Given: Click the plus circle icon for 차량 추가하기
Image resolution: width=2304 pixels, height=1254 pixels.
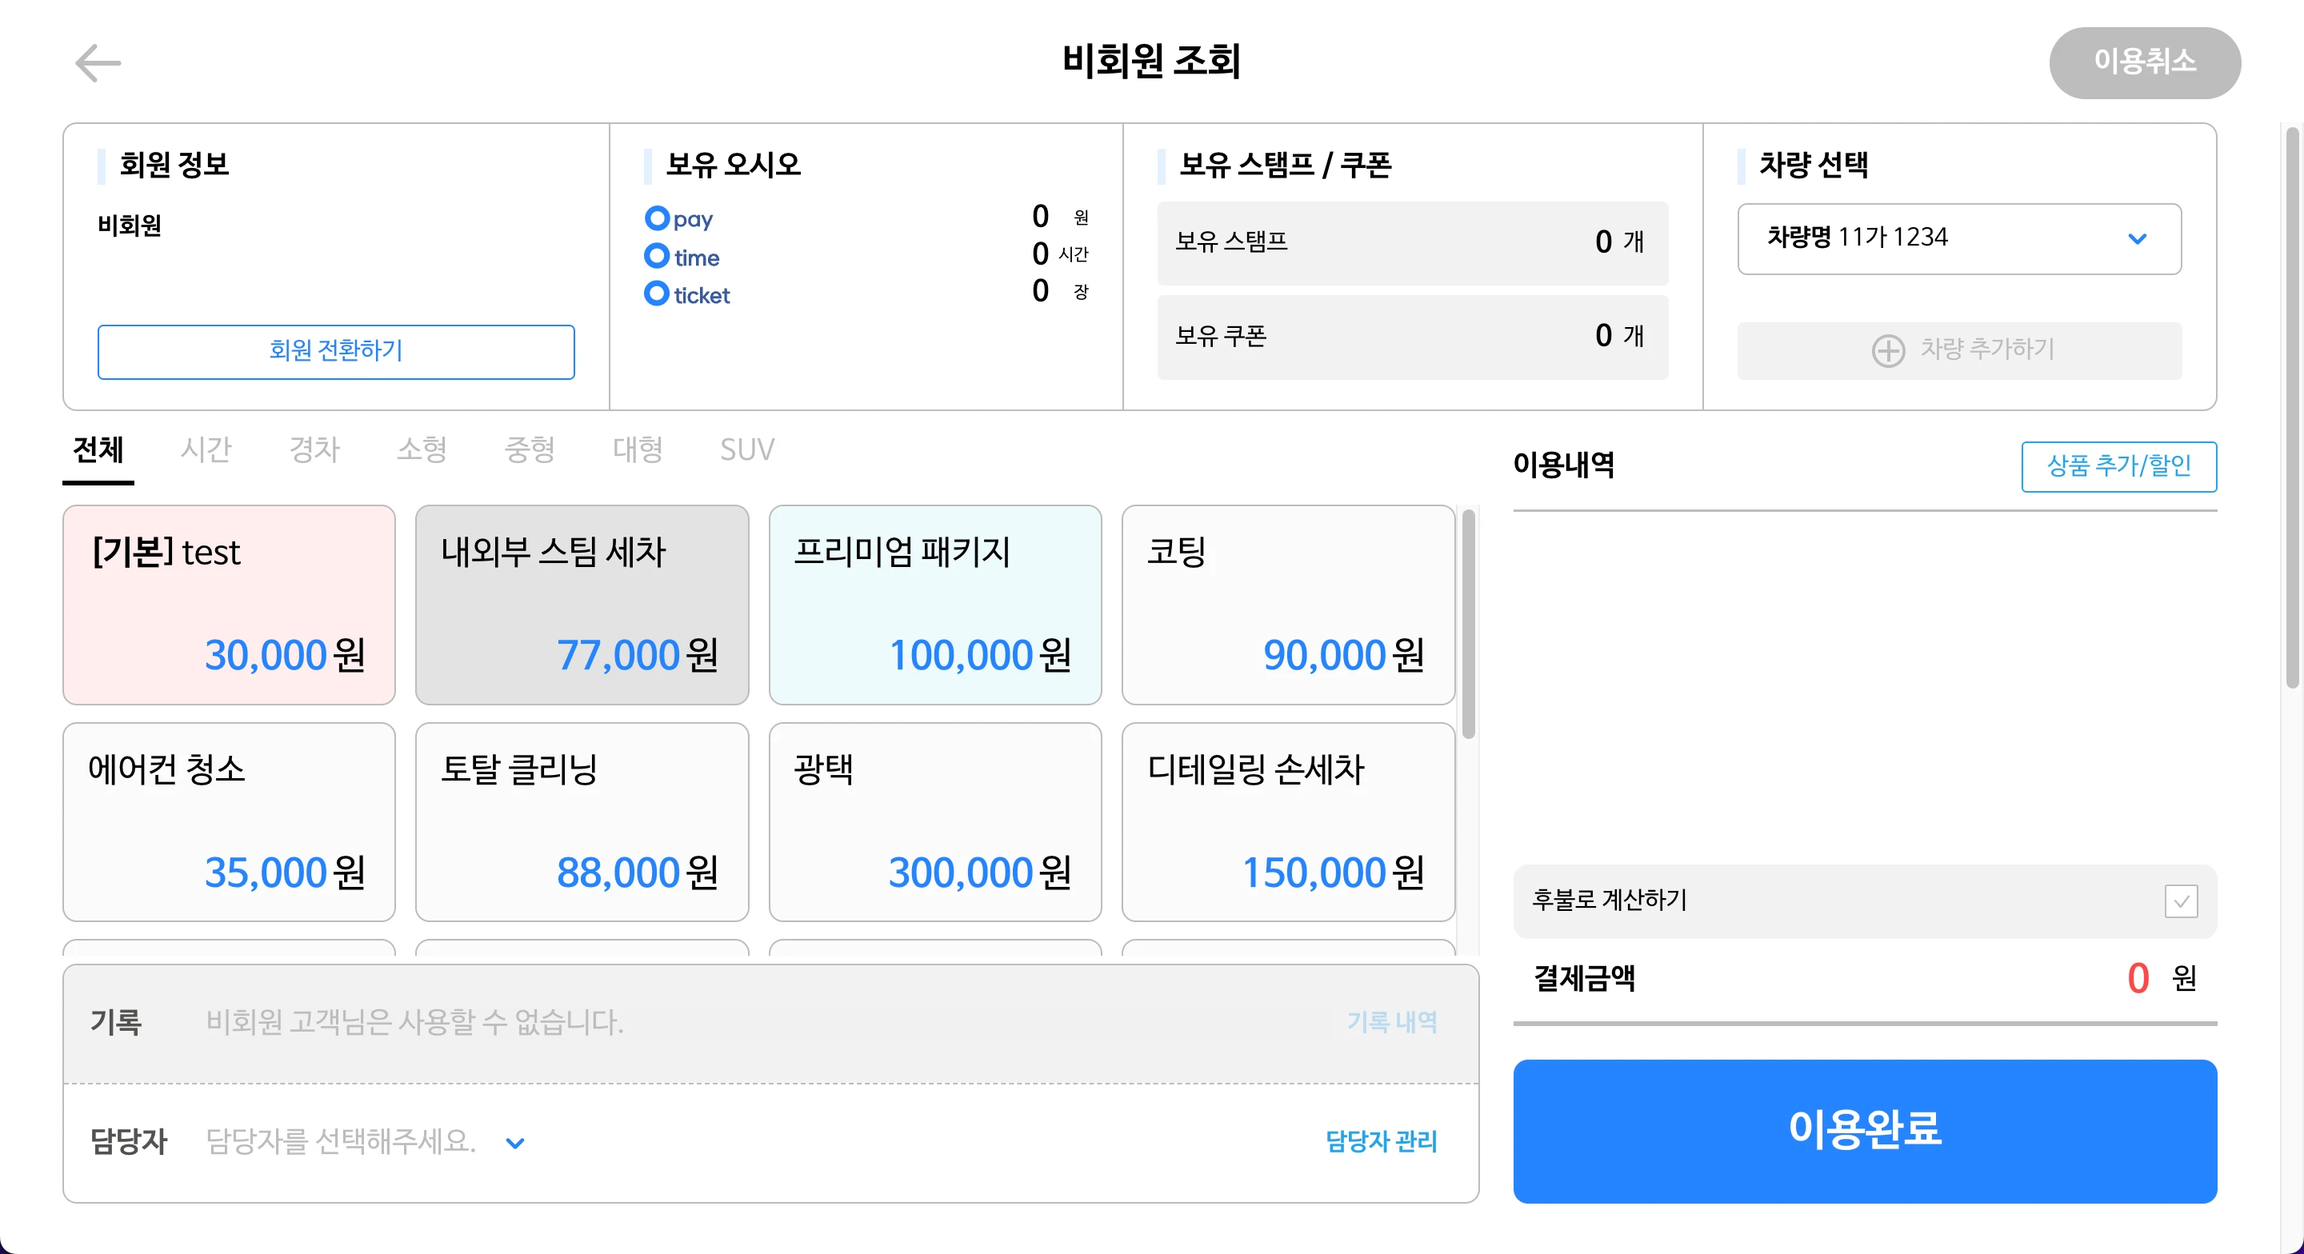Looking at the screenshot, I should pos(1888,349).
